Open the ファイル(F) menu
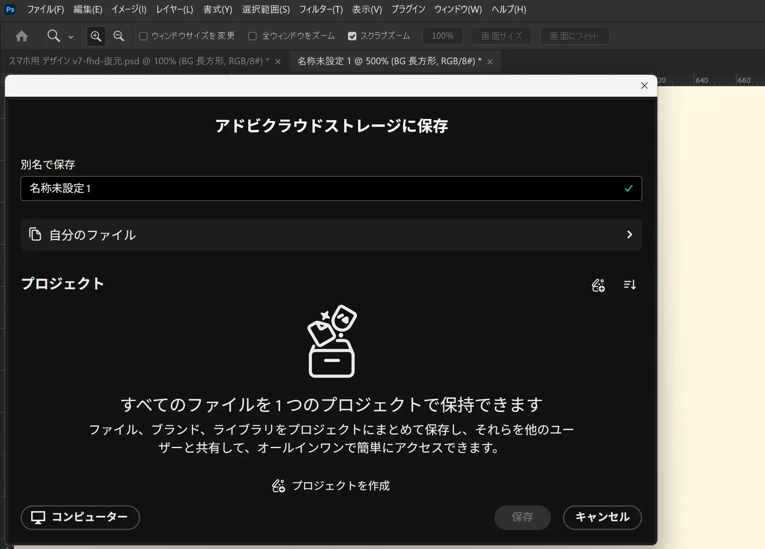 click(x=45, y=9)
